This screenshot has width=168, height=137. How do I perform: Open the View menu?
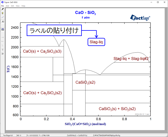point(18,6)
